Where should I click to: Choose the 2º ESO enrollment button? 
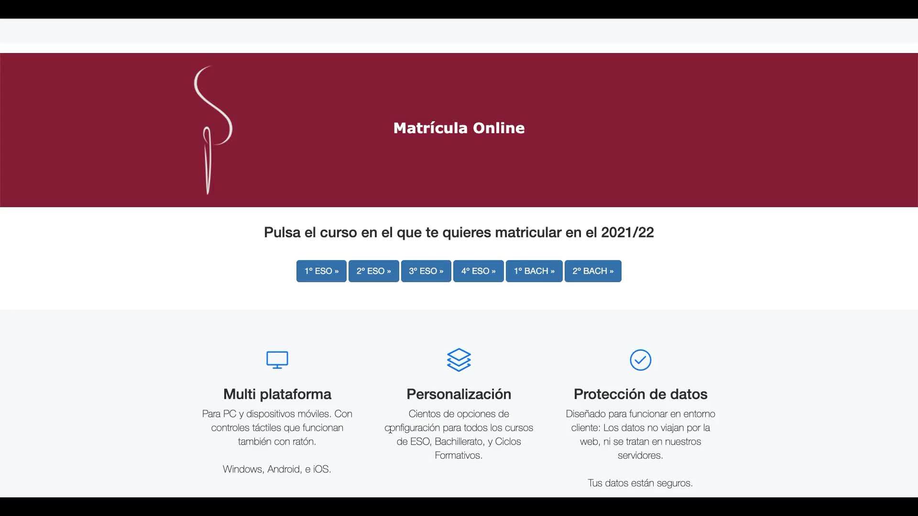point(373,271)
